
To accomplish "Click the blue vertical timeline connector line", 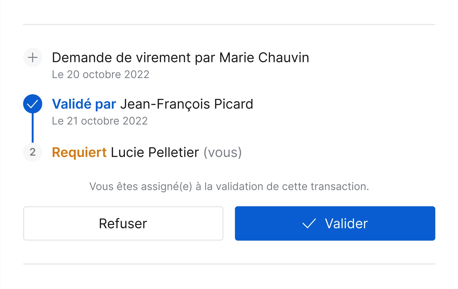I will click(x=33, y=127).
